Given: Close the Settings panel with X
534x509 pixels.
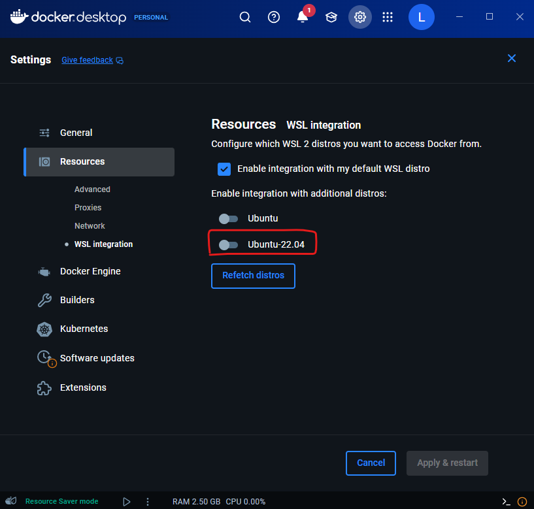Looking at the screenshot, I should pos(512,59).
